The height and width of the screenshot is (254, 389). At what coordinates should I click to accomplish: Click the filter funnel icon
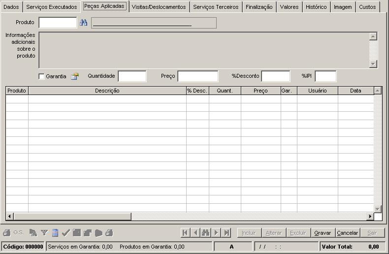[44, 233]
